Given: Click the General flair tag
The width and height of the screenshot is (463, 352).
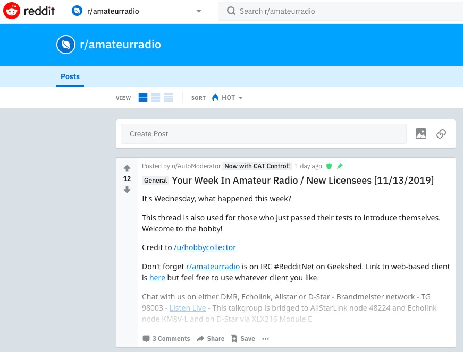Looking at the screenshot, I should tap(156, 181).
